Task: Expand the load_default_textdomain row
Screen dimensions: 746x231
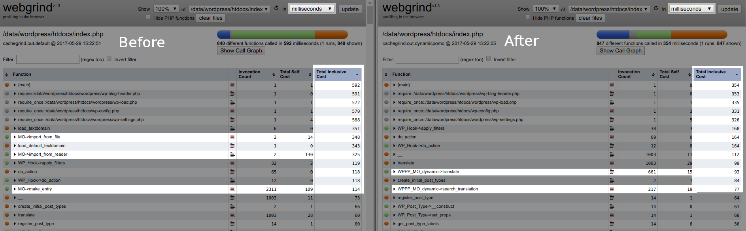Action: 15,146
